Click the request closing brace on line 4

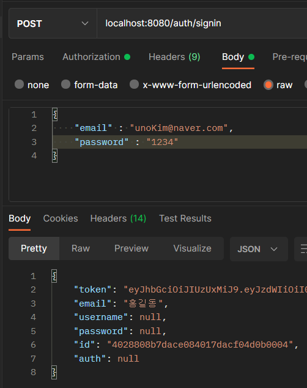click(55, 155)
